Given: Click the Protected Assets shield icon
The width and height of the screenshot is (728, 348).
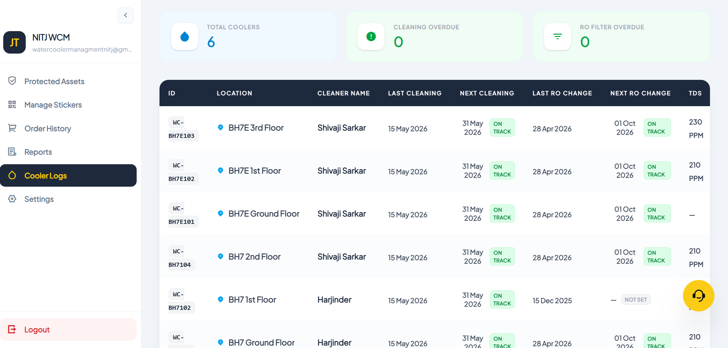Looking at the screenshot, I should (12, 81).
